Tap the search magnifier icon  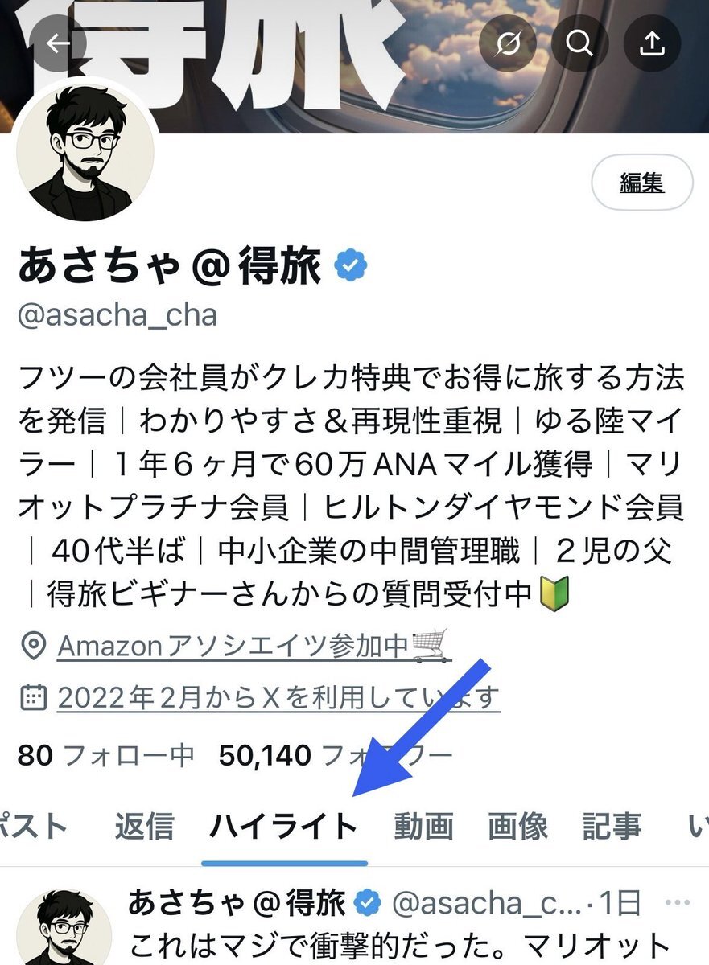click(579, 43)
